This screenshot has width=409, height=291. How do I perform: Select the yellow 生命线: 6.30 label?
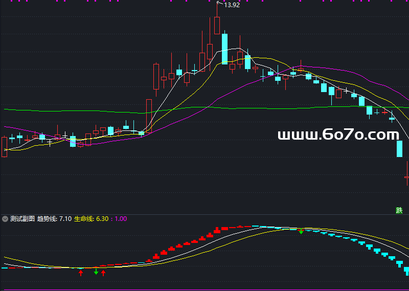click(90, 218)
